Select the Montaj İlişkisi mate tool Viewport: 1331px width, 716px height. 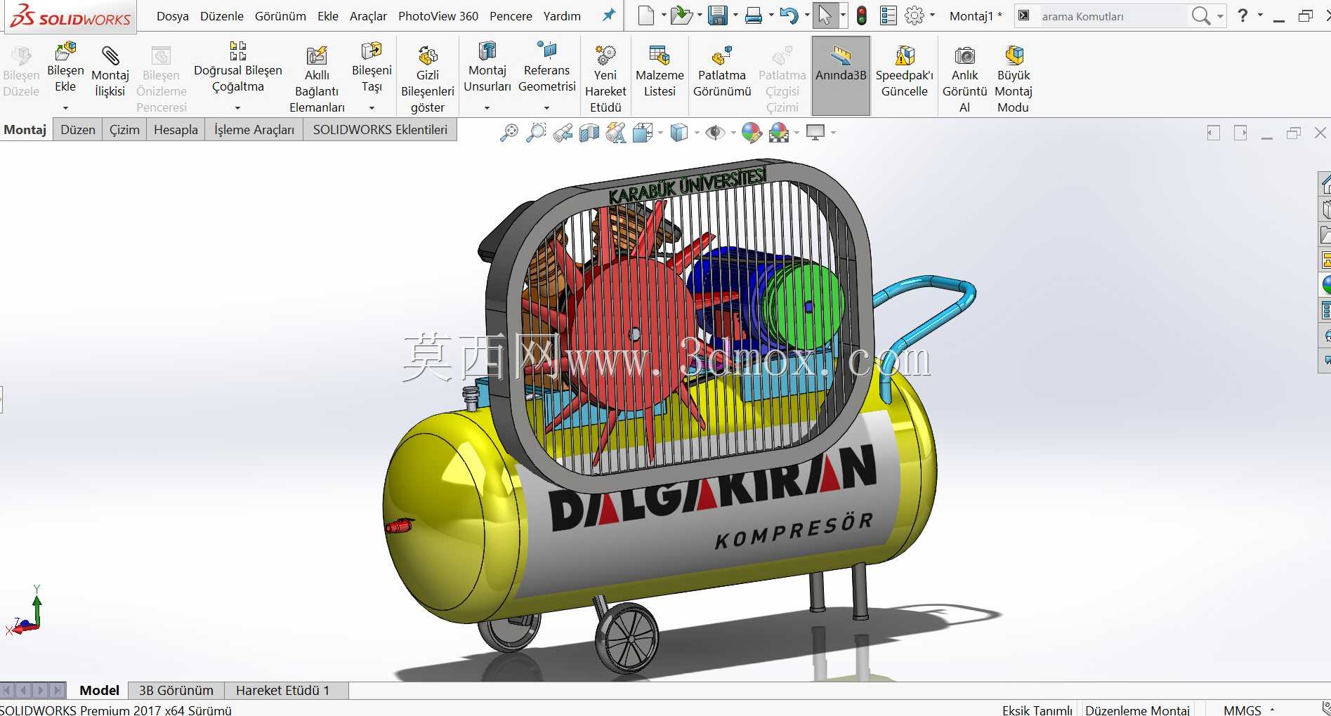110,72
